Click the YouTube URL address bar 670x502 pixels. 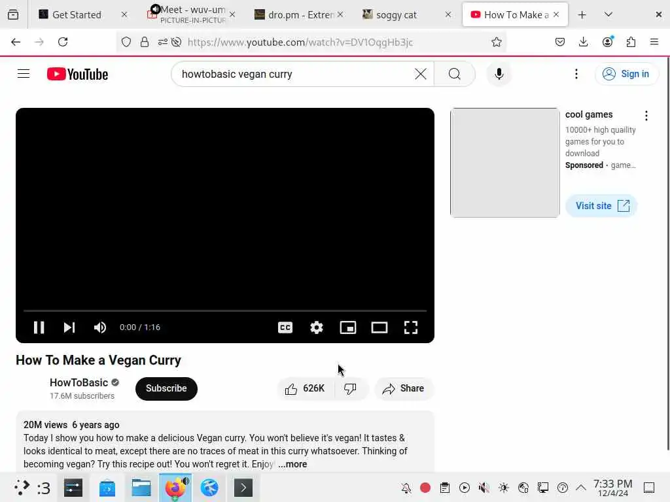pos(300,42)
